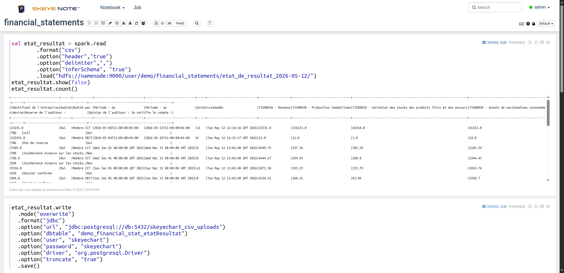Viewport: 564px width, 273px height.
Task: Open settings gear of the write paragraph
Action: pyautogui.click(x=548, y=206)
